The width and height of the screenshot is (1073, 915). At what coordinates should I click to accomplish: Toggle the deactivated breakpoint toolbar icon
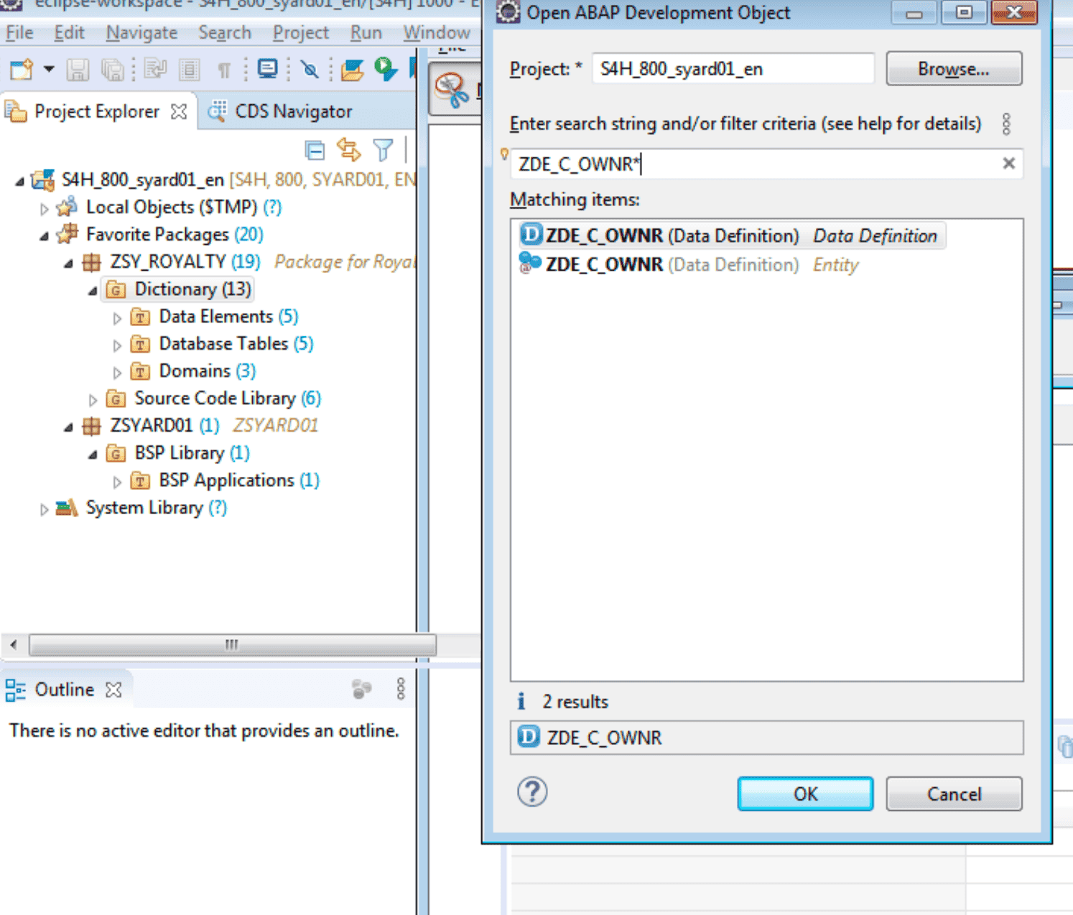tap(310, 70)
